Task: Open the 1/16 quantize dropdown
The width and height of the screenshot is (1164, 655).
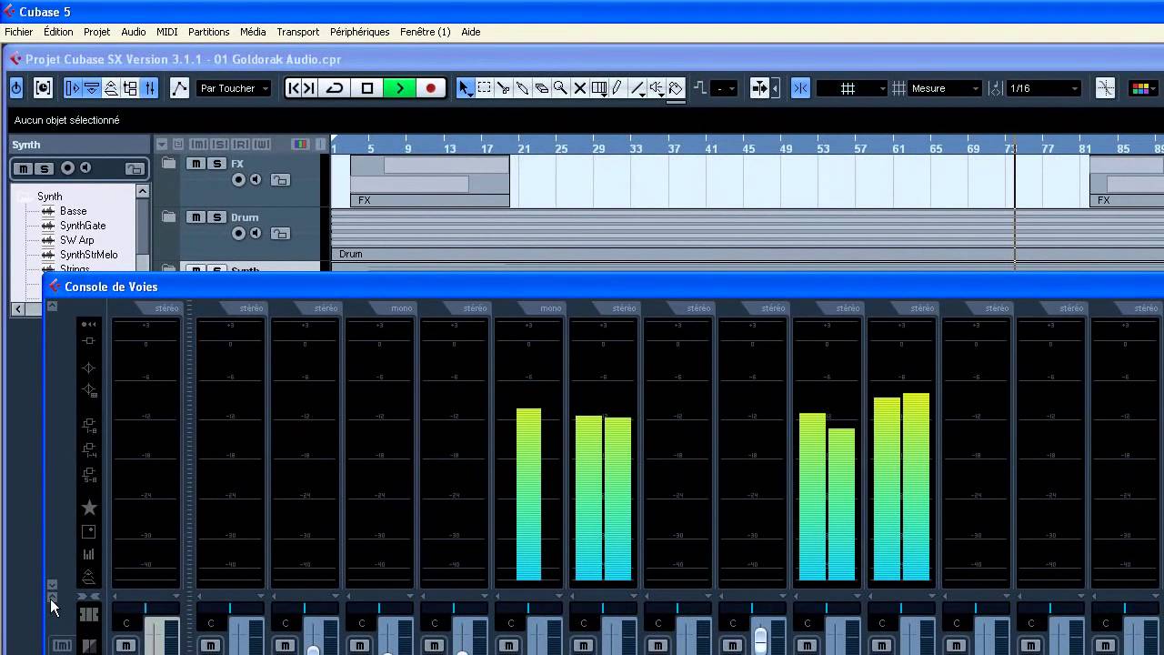Action: (1043, 88)
